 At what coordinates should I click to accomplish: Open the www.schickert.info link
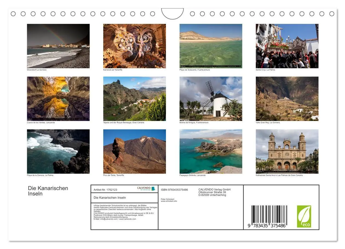click(x=169, y=201)
